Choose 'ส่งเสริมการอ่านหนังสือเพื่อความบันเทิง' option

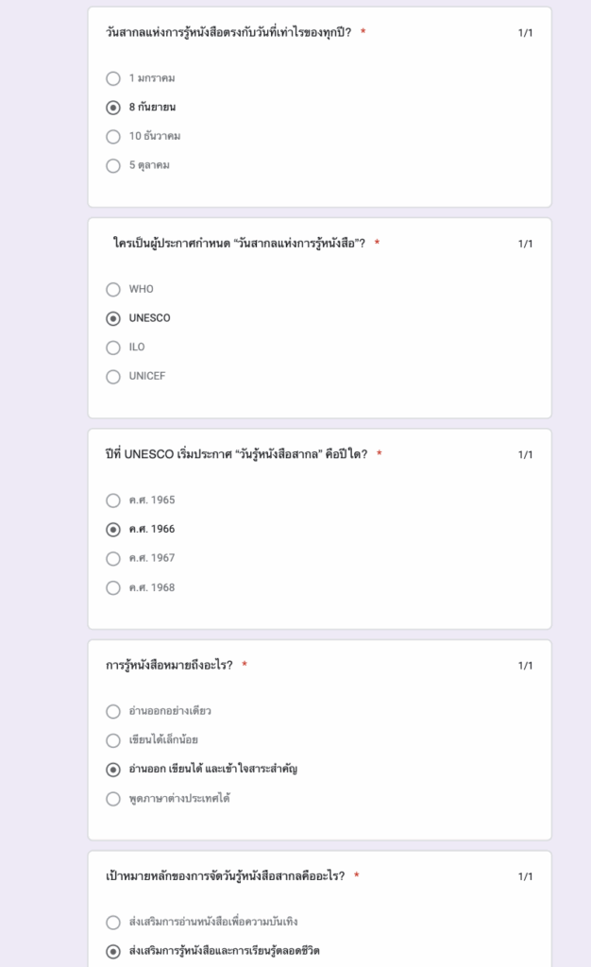pyautogui.click(x=113, y=922)
